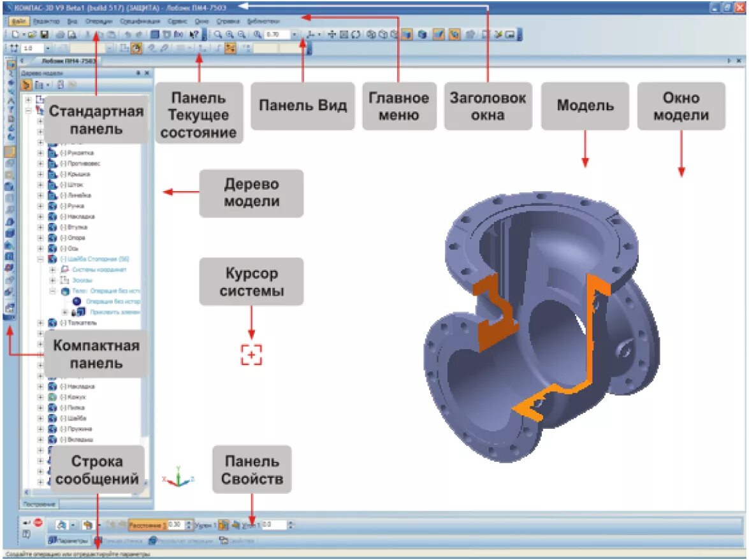Close the Model Tree panel
The height and width of the screenshot is (560, 749).
pyautogui.click(x=147, y=73)
